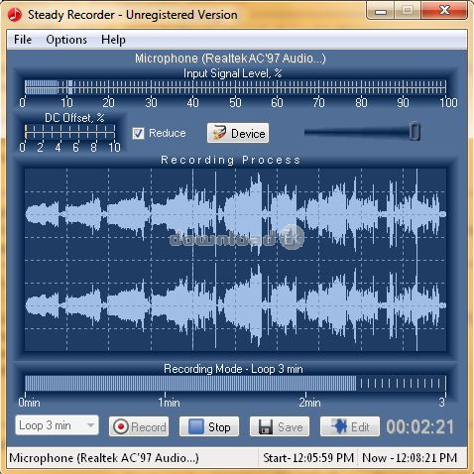This screenshot has height=474, width=474.
Task: Click the Loop 3 min recording progress bar
Action: tap(235, 383)
